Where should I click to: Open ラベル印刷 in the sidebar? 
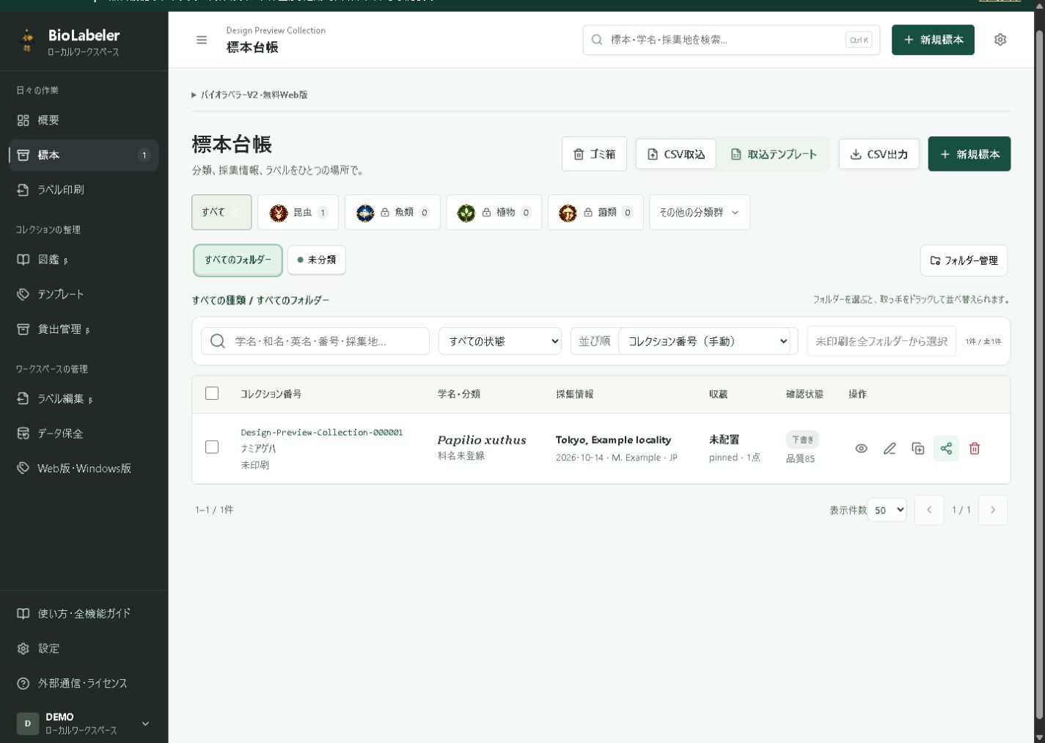84,189
